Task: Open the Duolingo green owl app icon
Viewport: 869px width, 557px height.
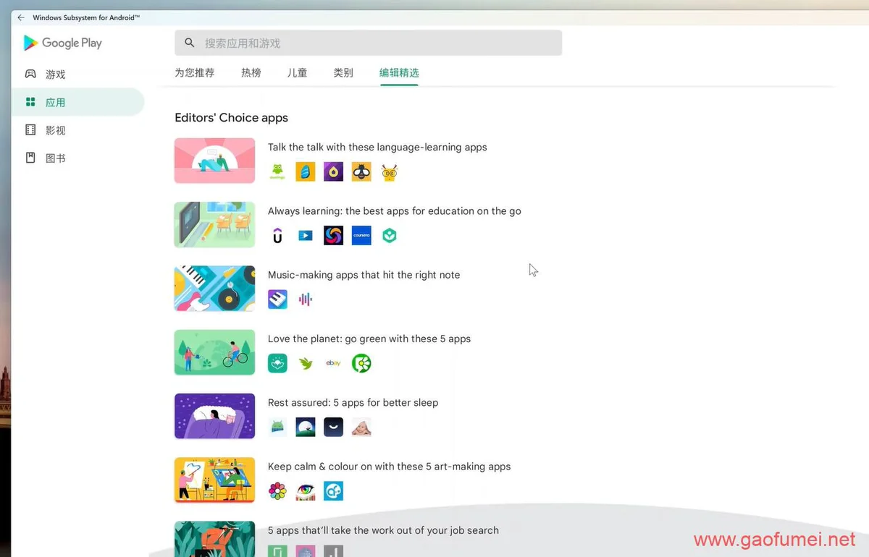Action: 277,171
